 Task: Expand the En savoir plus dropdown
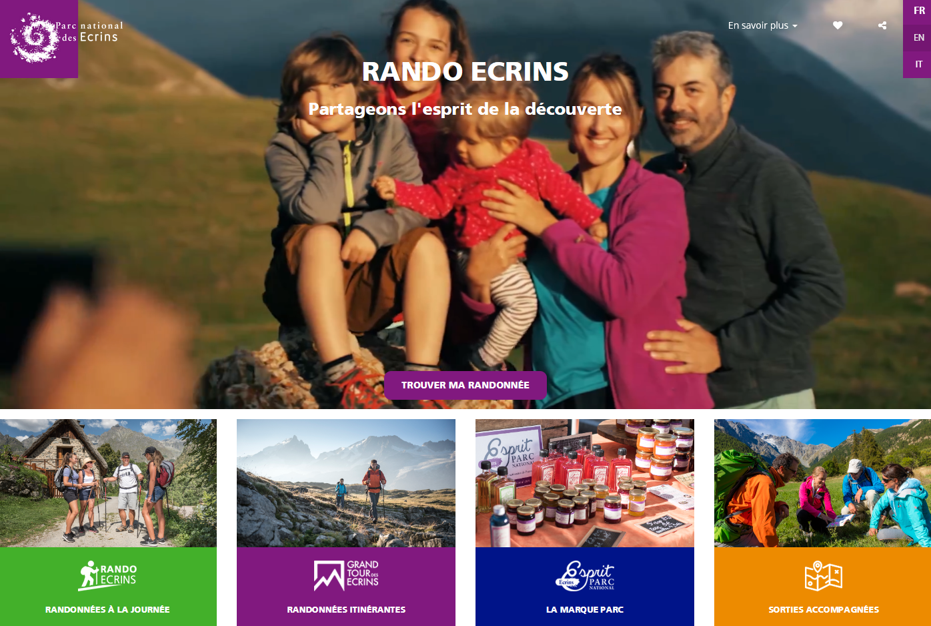tap(762, 25)
